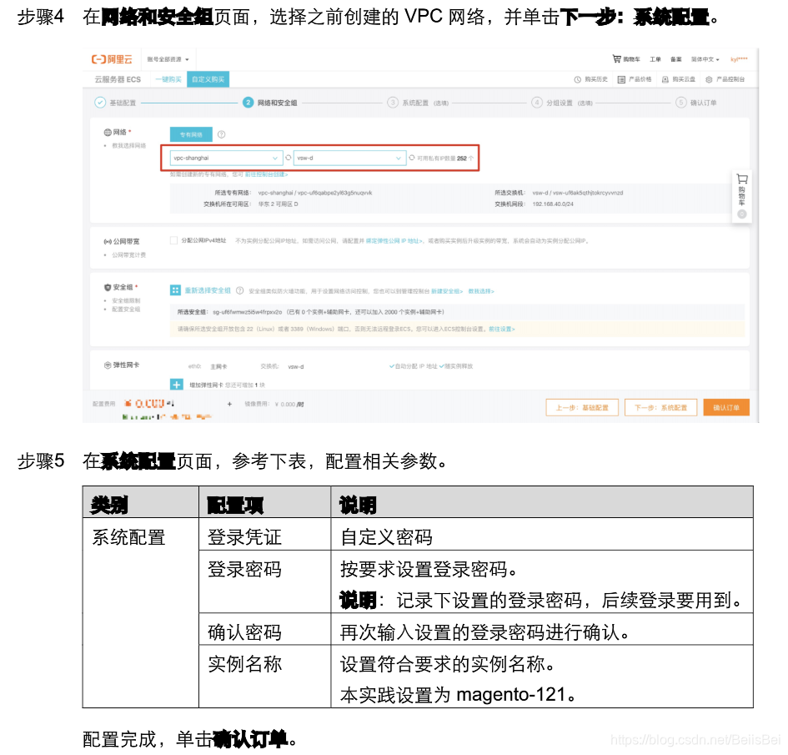
Task: Click the 阿里云 logo
Action: [112, 59]
